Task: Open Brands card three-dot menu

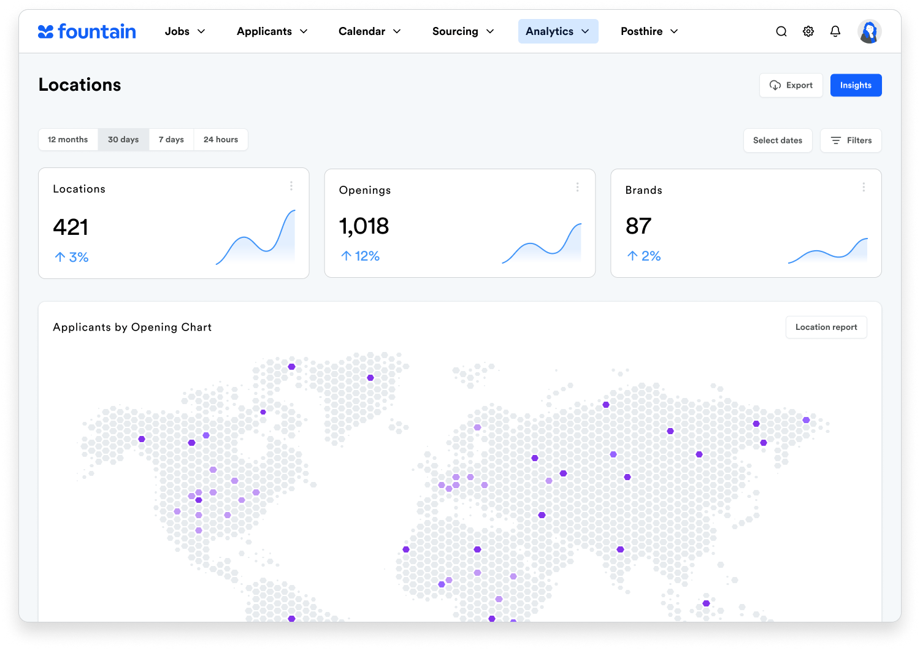Action: [864, 187]
